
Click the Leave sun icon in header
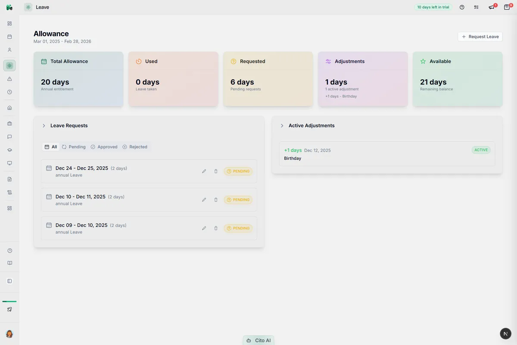pyautogui.click(x=28, y=7)
